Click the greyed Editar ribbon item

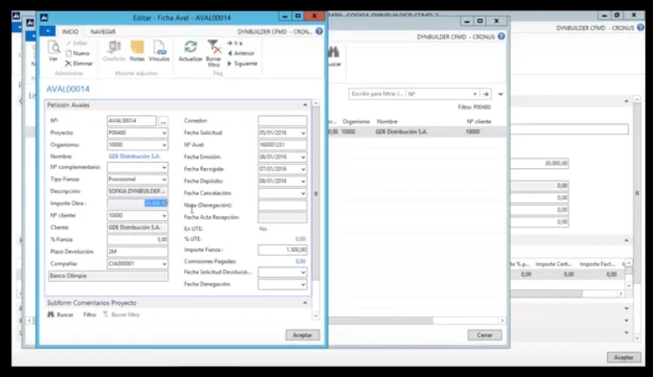click(77, 43)
